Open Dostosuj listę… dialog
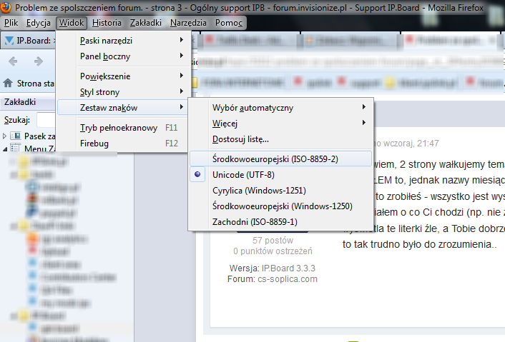The height and width of the screenshot is (342, 505). (x=280, y=139)
